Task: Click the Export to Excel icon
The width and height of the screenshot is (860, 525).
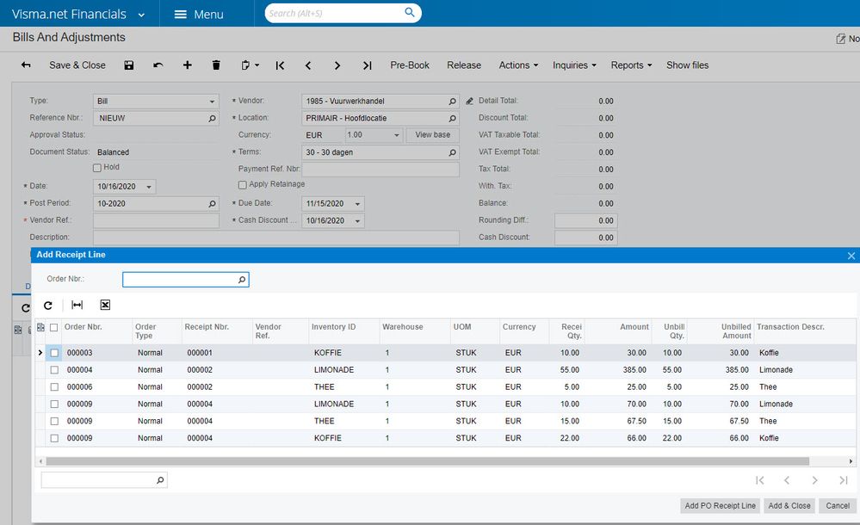Action: 105,306
